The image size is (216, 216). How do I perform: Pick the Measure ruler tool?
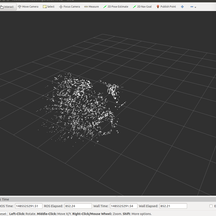[x=91, y=7]
